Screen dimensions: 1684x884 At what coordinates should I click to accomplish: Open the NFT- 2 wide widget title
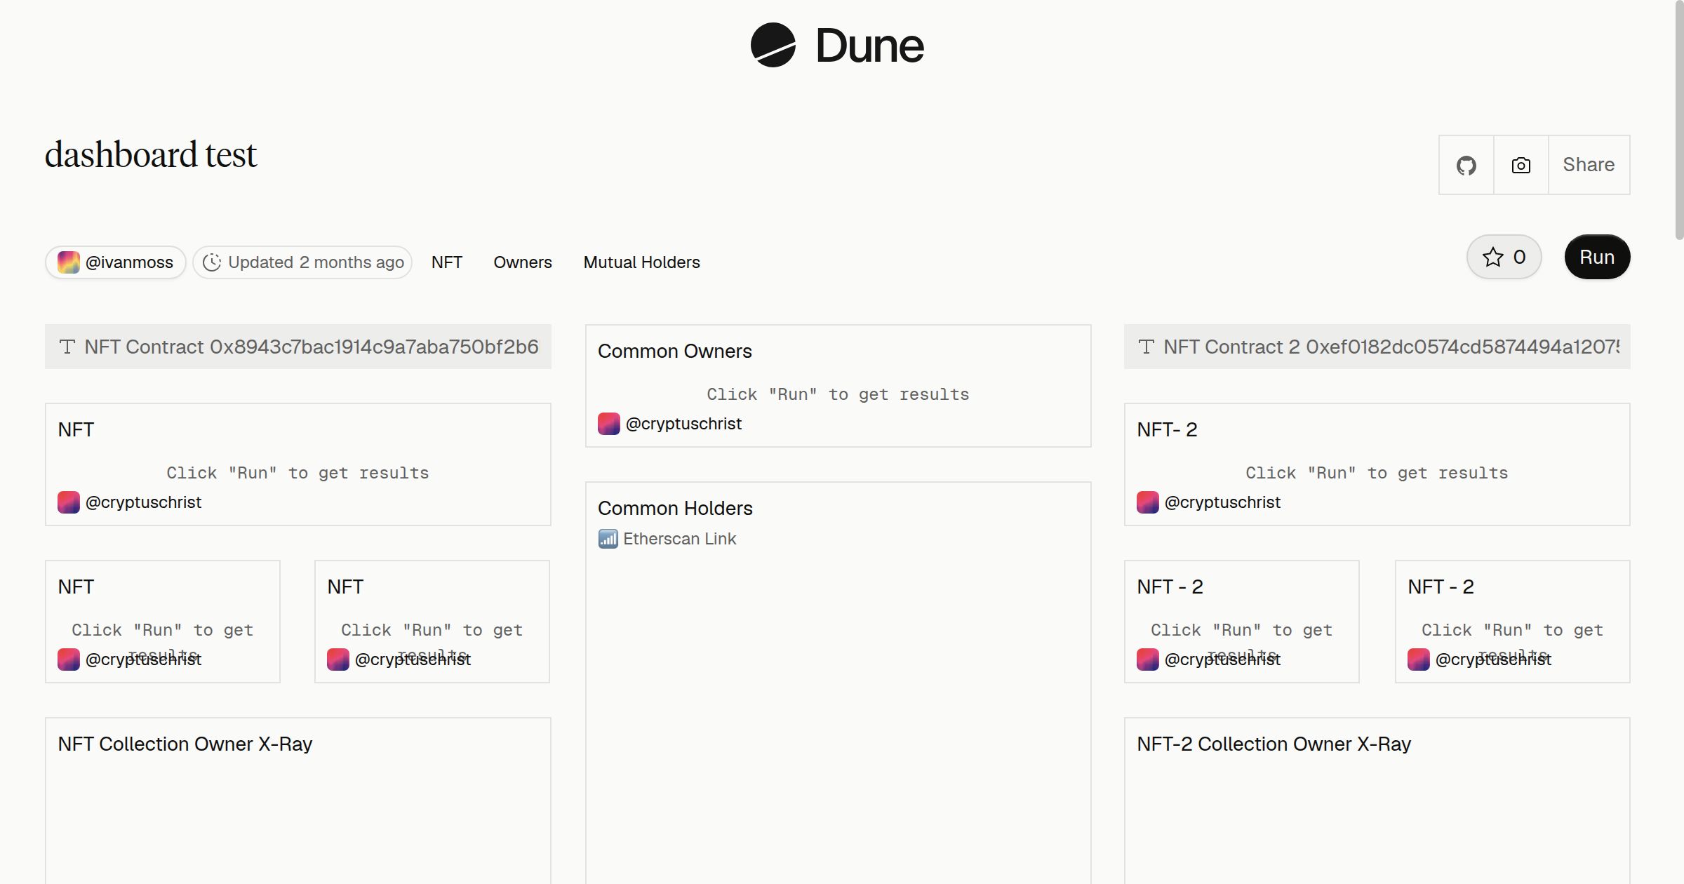[1167, 430]
